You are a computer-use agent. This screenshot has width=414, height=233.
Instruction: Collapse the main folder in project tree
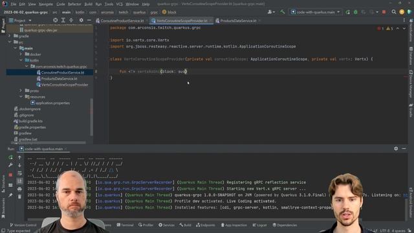[16, 48]
